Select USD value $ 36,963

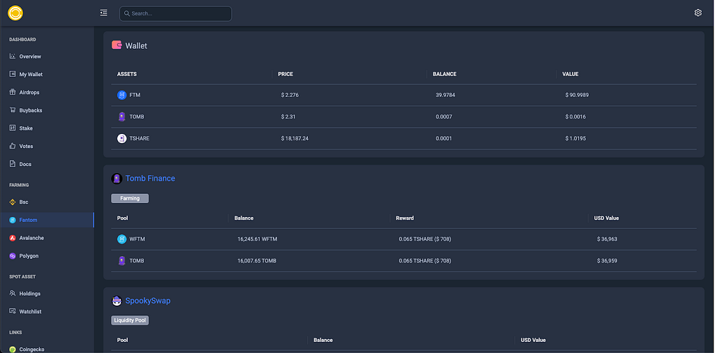(x=607, y=239)
